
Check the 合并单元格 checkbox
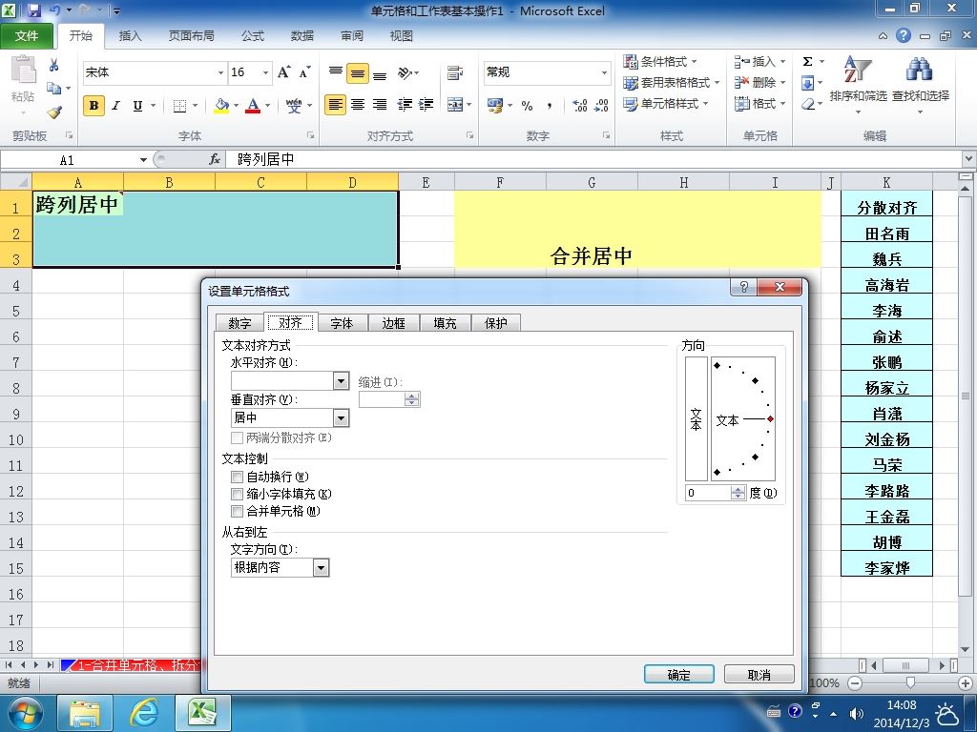tap(237, 512)
